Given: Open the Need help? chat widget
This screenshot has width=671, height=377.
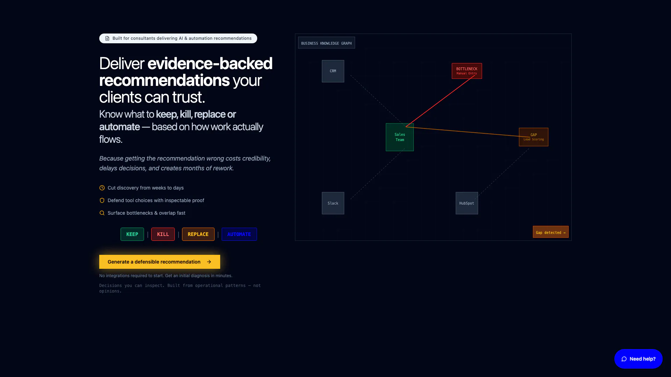Looking at the screenshot, I should coord(638,359).
